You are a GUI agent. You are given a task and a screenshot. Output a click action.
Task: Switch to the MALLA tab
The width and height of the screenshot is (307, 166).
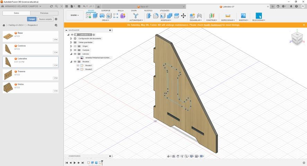121,11
